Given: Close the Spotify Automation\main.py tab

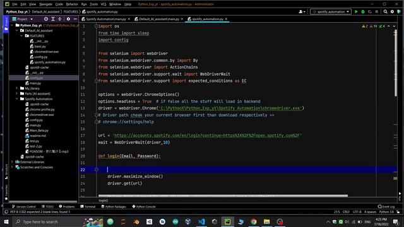Looking at the screenshot, I should pyautogui.click(x=129, y=19).
